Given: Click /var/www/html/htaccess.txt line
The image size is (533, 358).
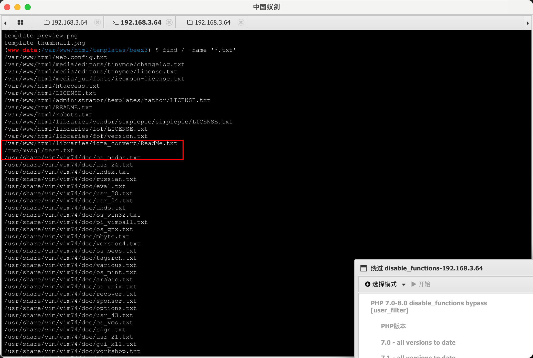Looking at the screenshot, I should pos(52,86).
